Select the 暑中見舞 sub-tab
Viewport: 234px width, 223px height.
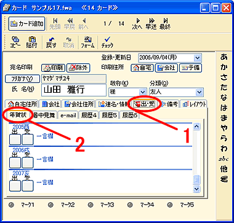point(44,115)
